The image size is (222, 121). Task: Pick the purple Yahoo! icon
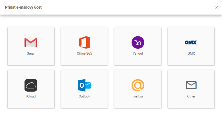click(x=138, y=42)
